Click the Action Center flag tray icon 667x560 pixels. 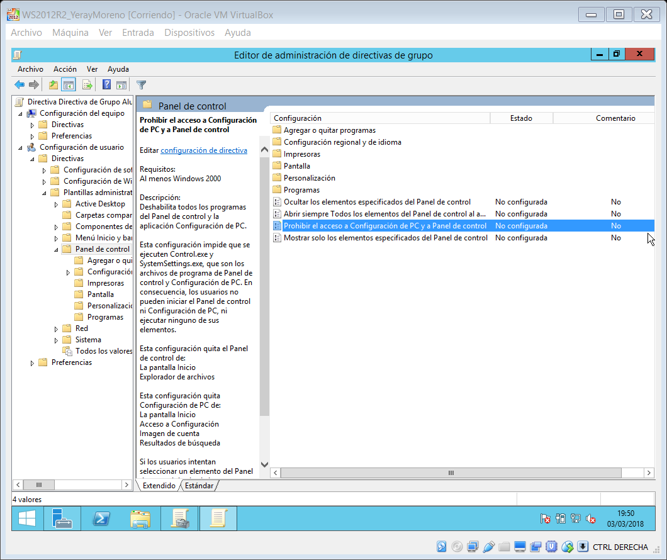click(546, 518)
